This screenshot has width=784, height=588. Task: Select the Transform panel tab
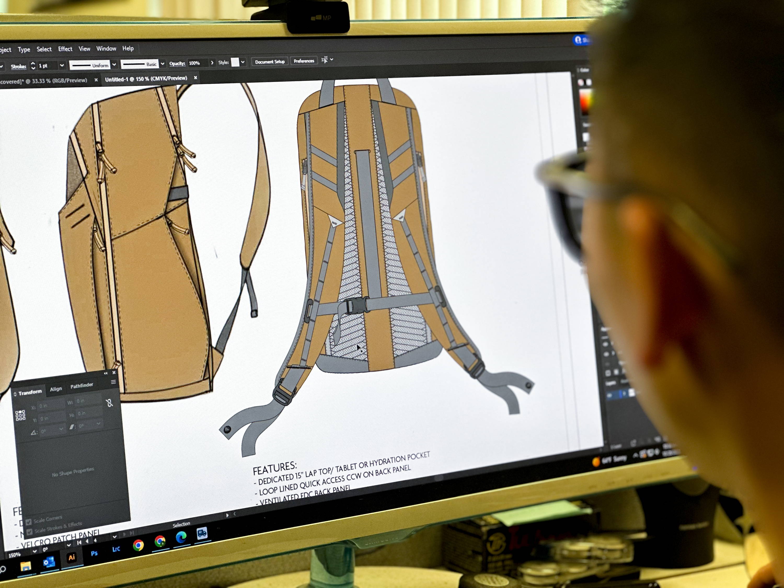(30, 392)
